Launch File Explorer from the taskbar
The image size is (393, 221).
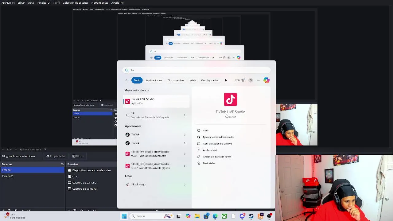point(197,216)
